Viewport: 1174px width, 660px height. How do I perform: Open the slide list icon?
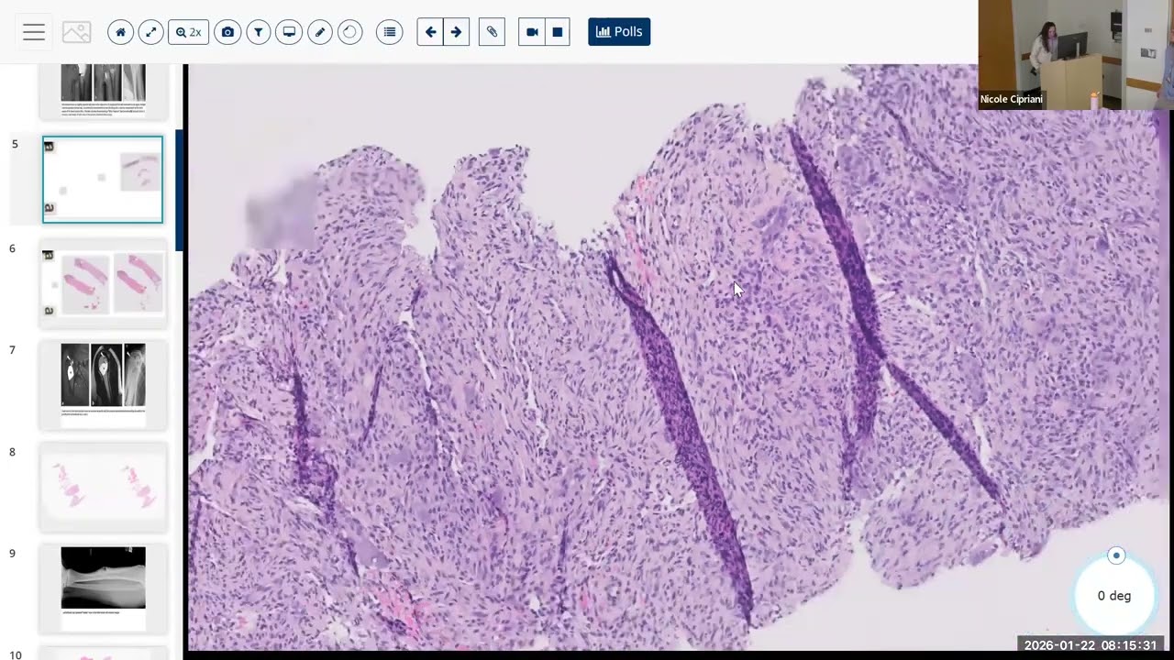click(x=390, y=32)
